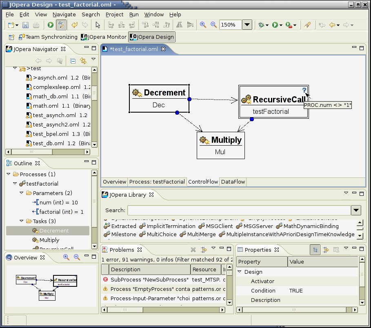
Task: Click the Search input field in JOpera Library
Action: pos(239,210)
